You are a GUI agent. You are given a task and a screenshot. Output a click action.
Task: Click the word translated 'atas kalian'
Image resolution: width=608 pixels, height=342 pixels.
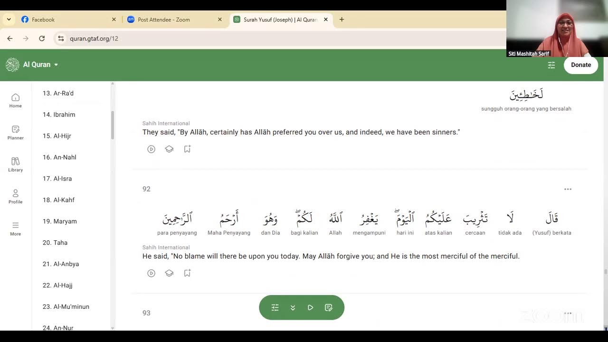point(438,218)
